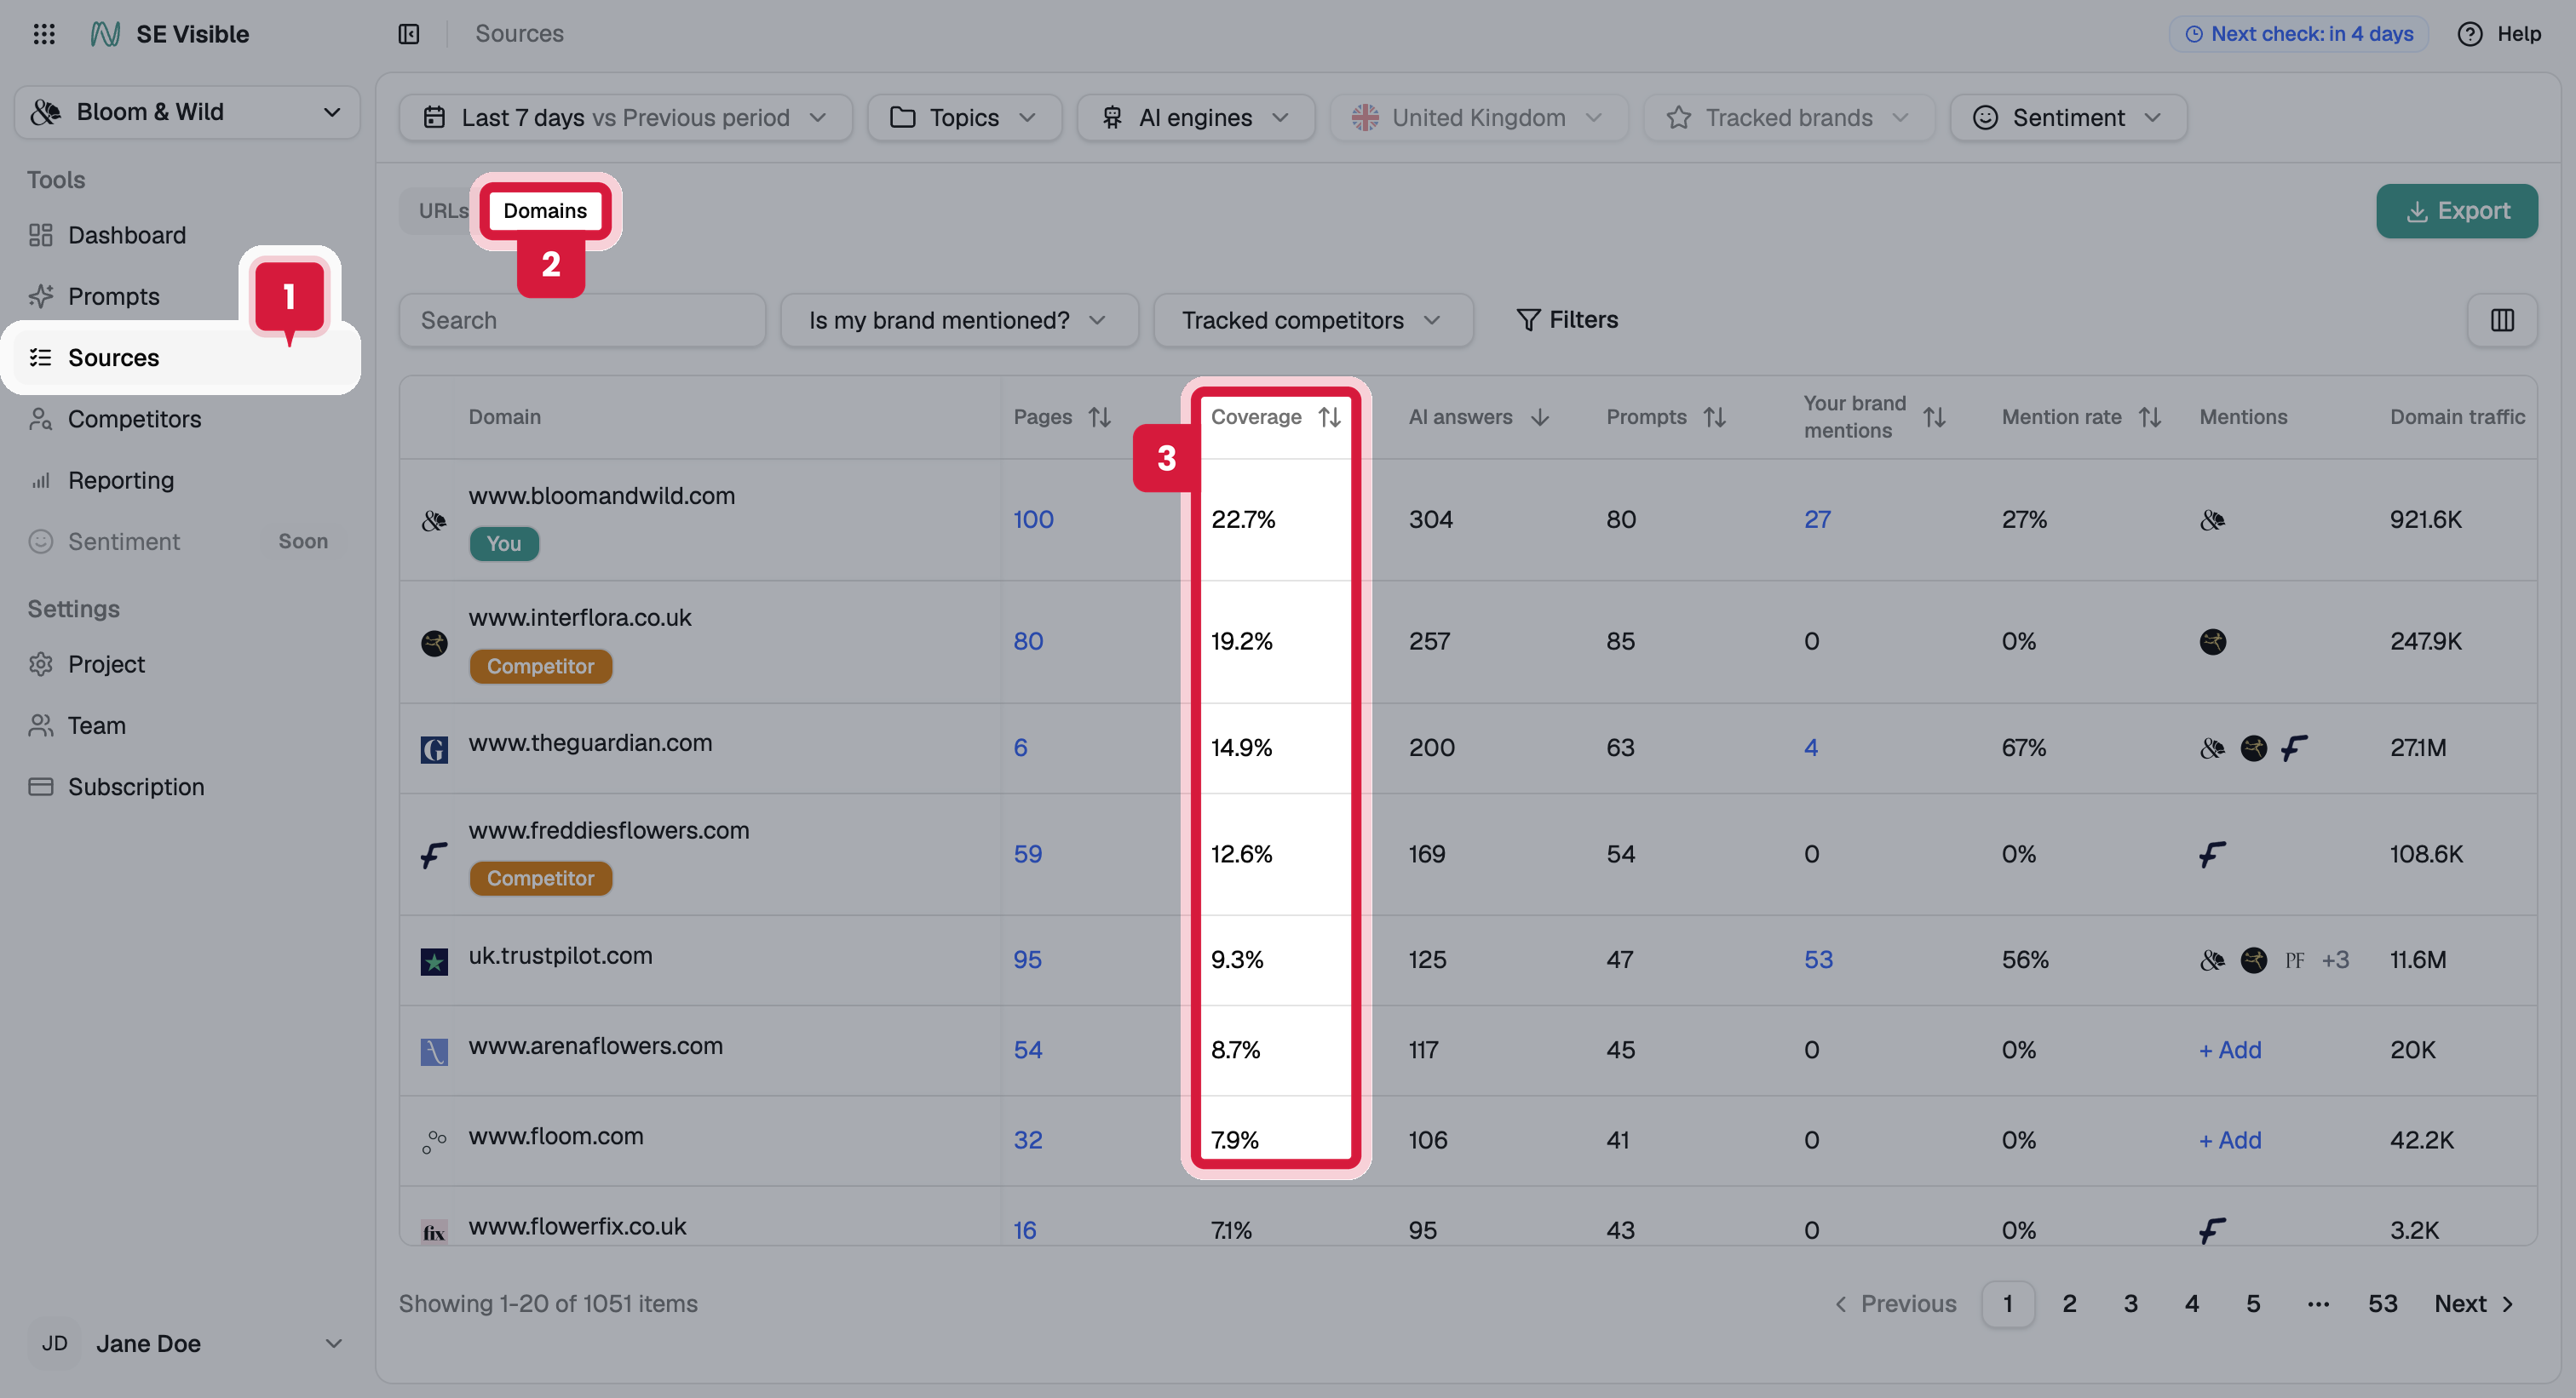Open Subscription in sidebar
Image resolution: width=2576 pixels, height=1398 pixels.
[136, 788]
